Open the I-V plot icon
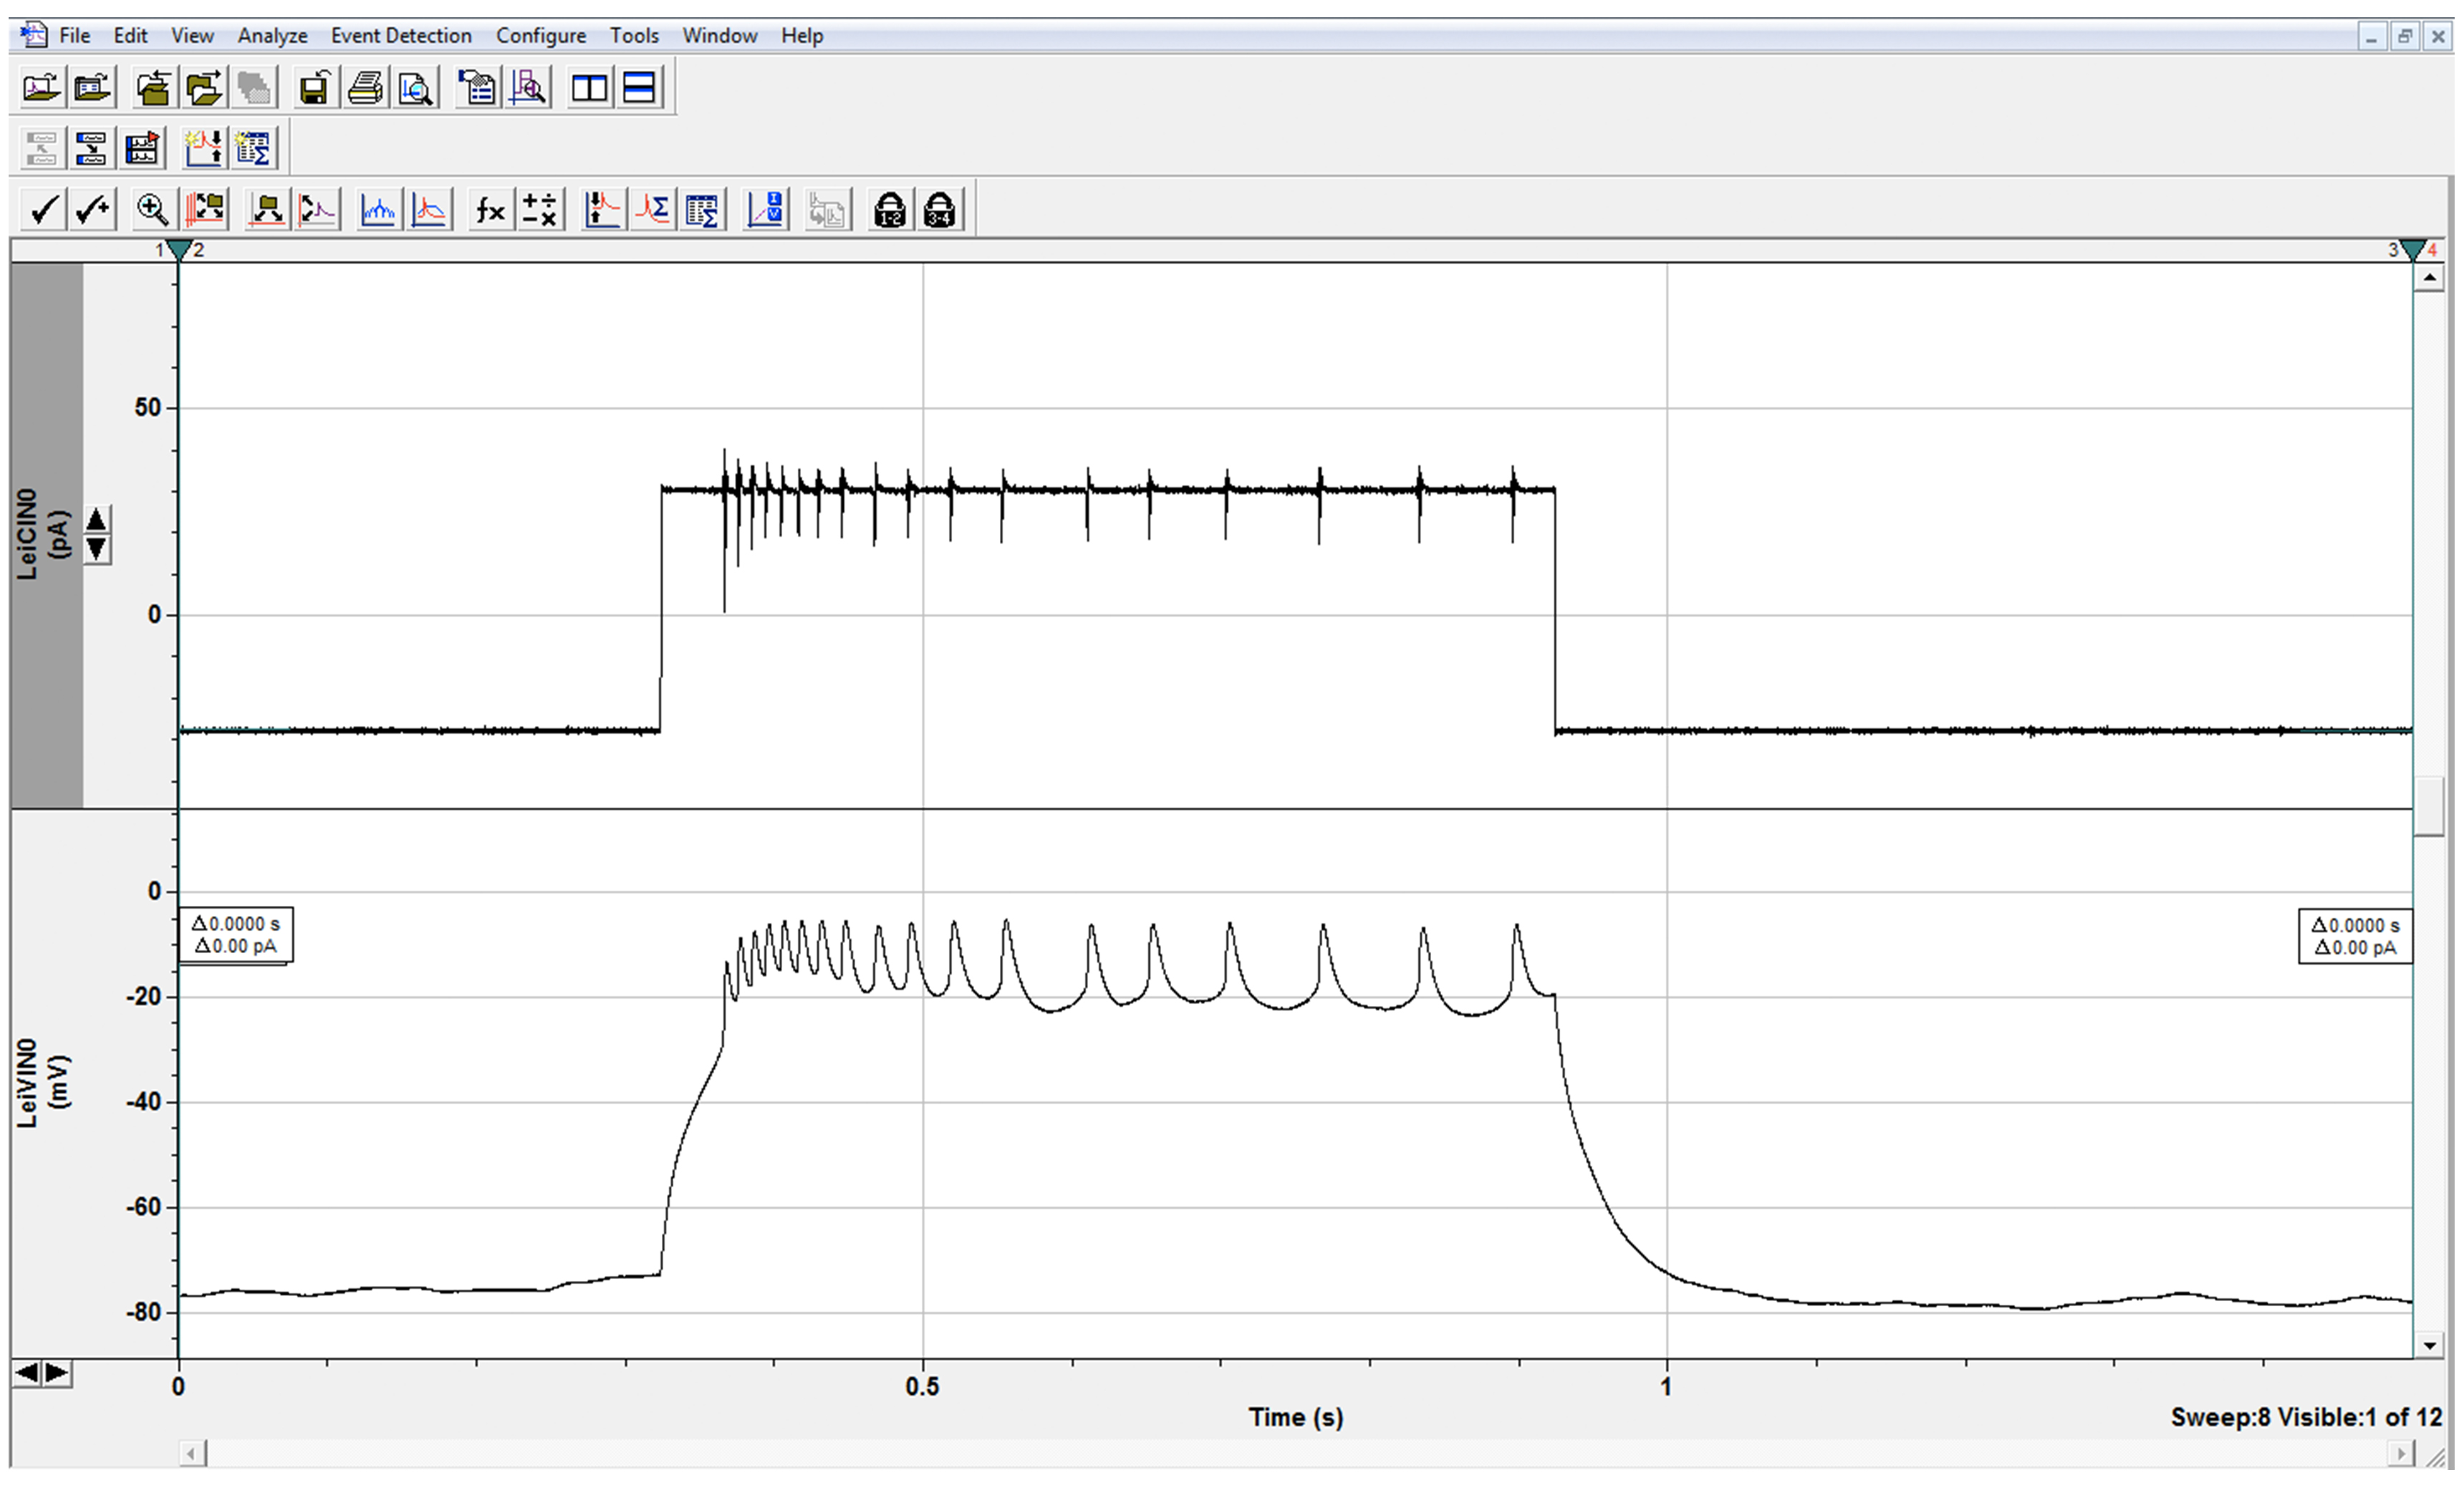 (x=766, y=210)
